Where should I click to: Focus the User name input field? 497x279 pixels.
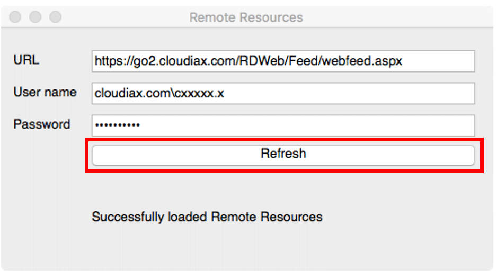point(283,93)
